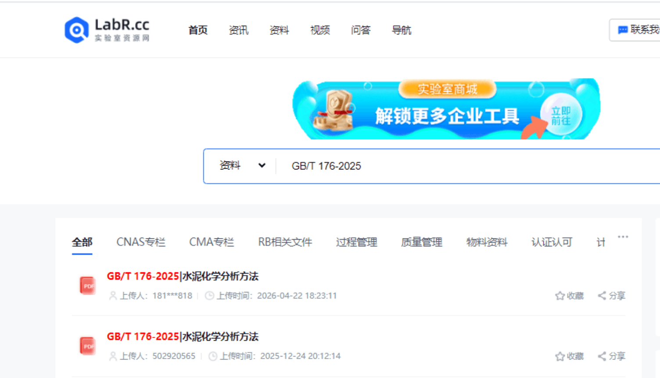Open PDF icon of first GB/T 176-2025 result
The width and height of the screenshot is (660, 378).
click(x=88, y=285)
